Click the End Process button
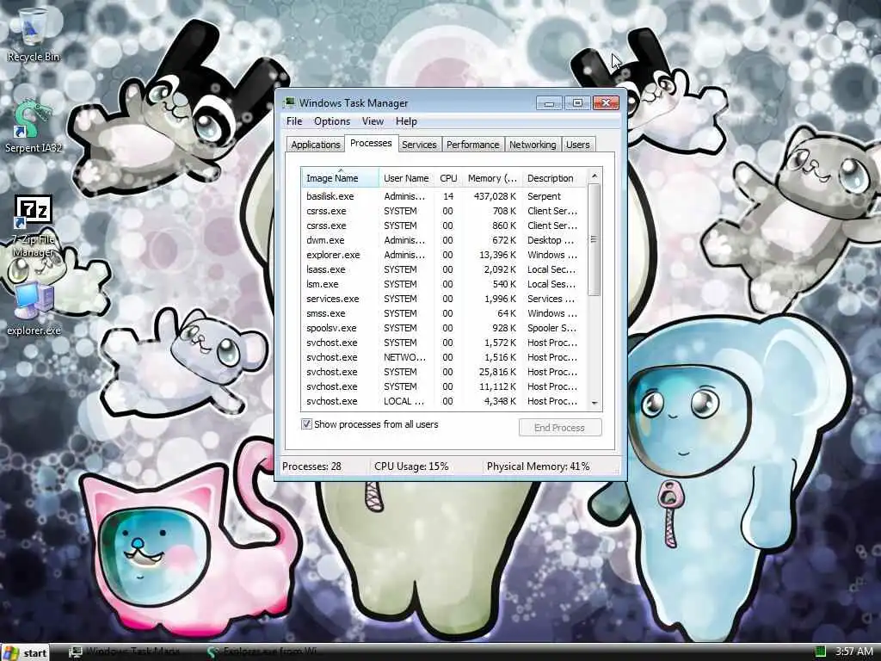 [x=559, y=428]
